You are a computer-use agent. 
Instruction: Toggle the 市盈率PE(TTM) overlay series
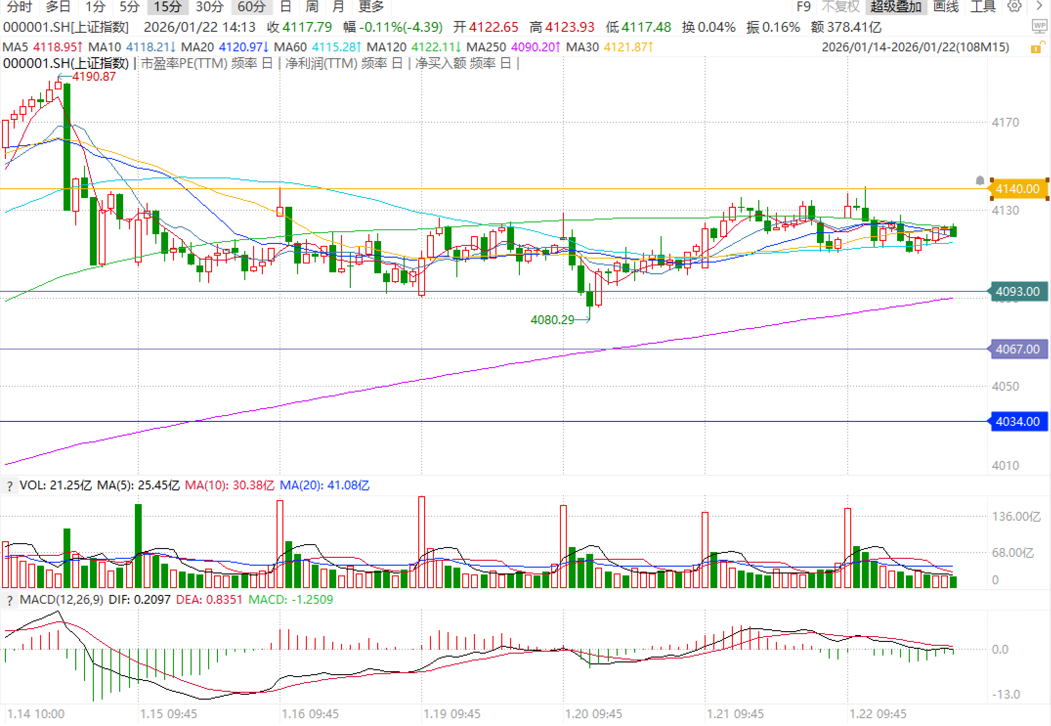(184, 64)
